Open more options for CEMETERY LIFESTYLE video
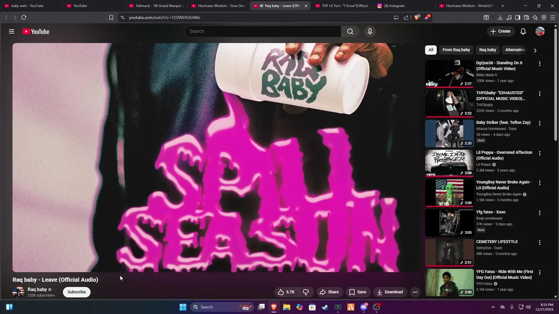The height and width of the screenshot is (314, 559). [x=539, y=242]
